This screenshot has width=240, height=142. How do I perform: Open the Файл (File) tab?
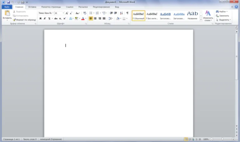coord(7,7)
